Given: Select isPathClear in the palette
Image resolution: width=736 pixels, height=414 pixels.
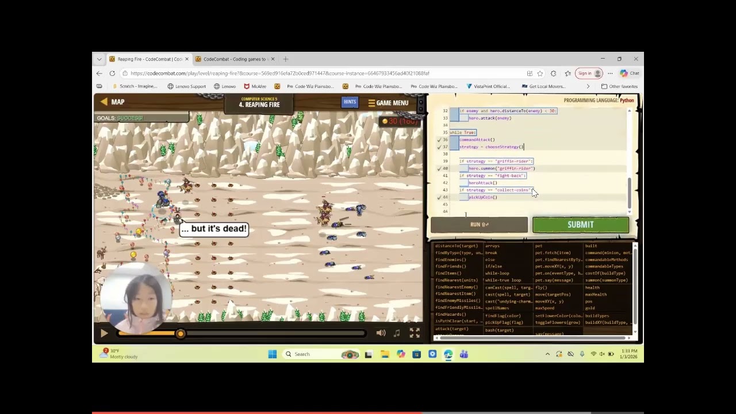Looking at the screenshot, I should click(458, 321).
